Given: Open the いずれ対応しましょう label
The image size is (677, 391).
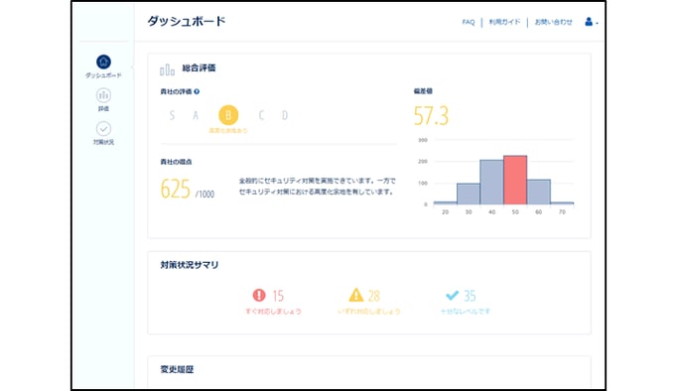Looking at the screenshot, I should point(369,312).
